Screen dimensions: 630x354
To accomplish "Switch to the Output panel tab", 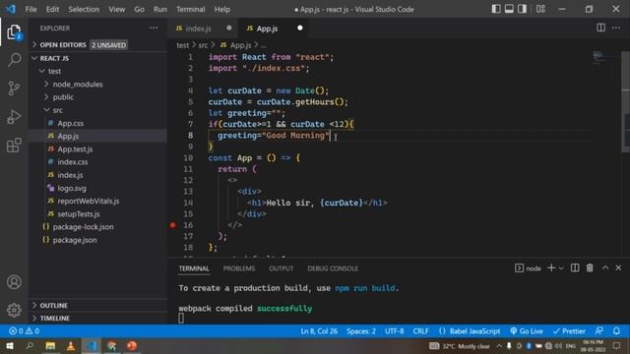I will [x=282, y=268].
